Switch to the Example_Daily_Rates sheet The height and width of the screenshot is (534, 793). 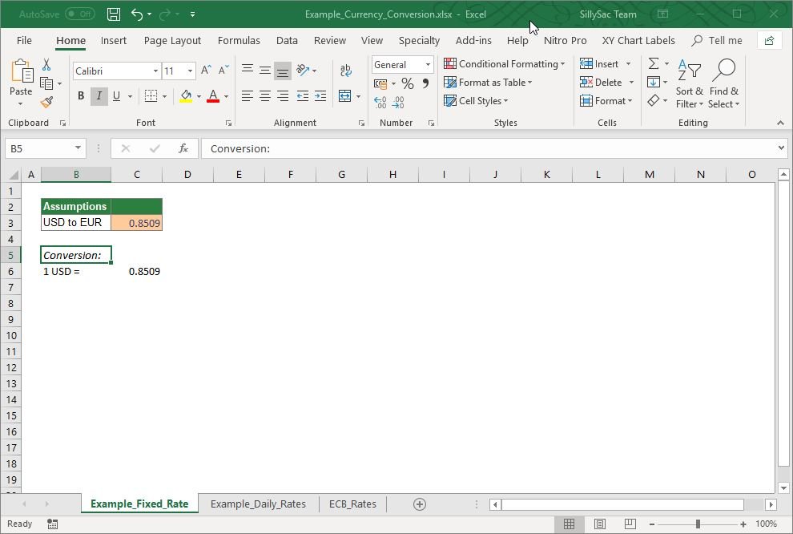coord(258,504)
